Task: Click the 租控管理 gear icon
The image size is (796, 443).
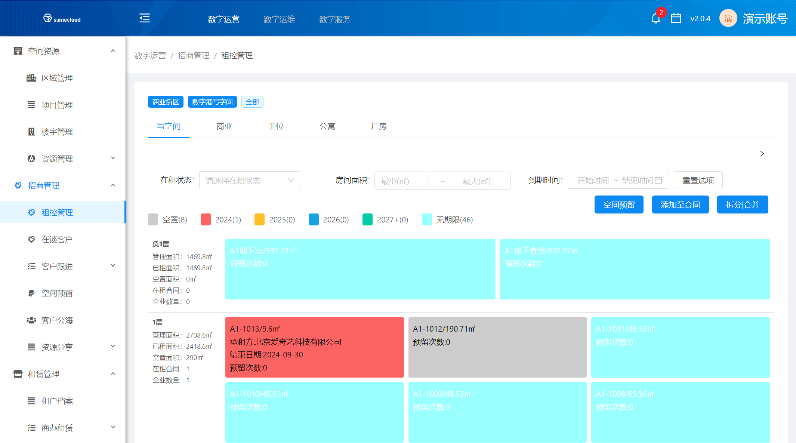Action: pos(31,212)
